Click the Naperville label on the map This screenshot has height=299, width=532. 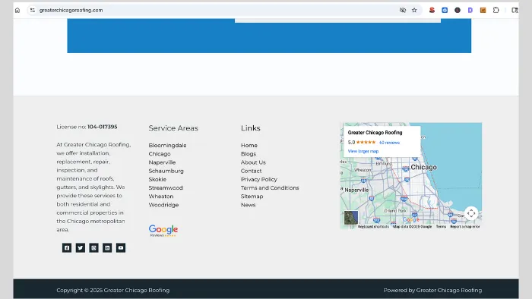(356, 190)
